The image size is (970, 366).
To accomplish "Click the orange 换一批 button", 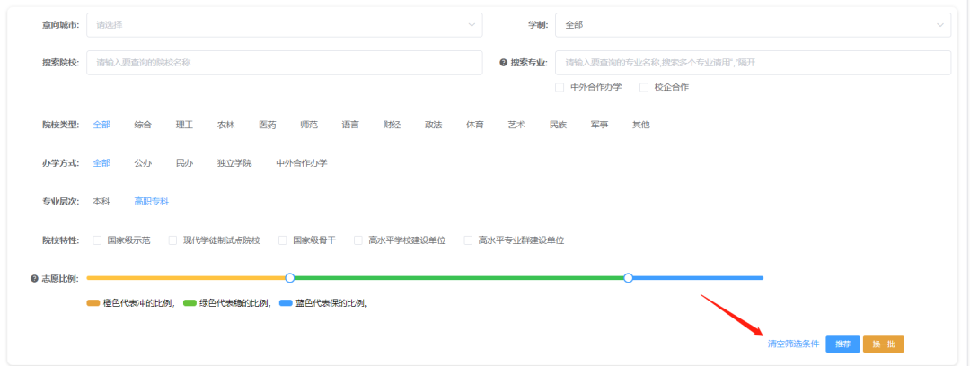I will 884,344.
